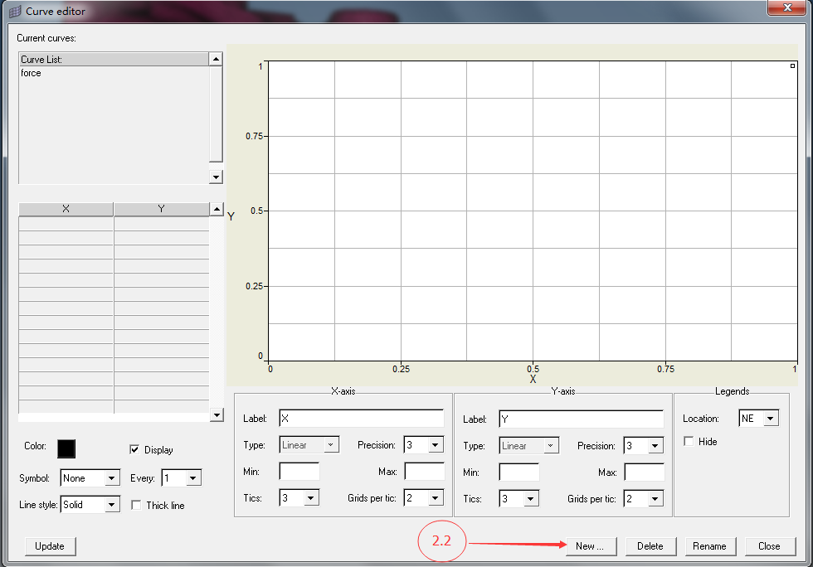Check the Hide legends checkbox
Screen dimensions: 813x567
[x=689, y=442]
